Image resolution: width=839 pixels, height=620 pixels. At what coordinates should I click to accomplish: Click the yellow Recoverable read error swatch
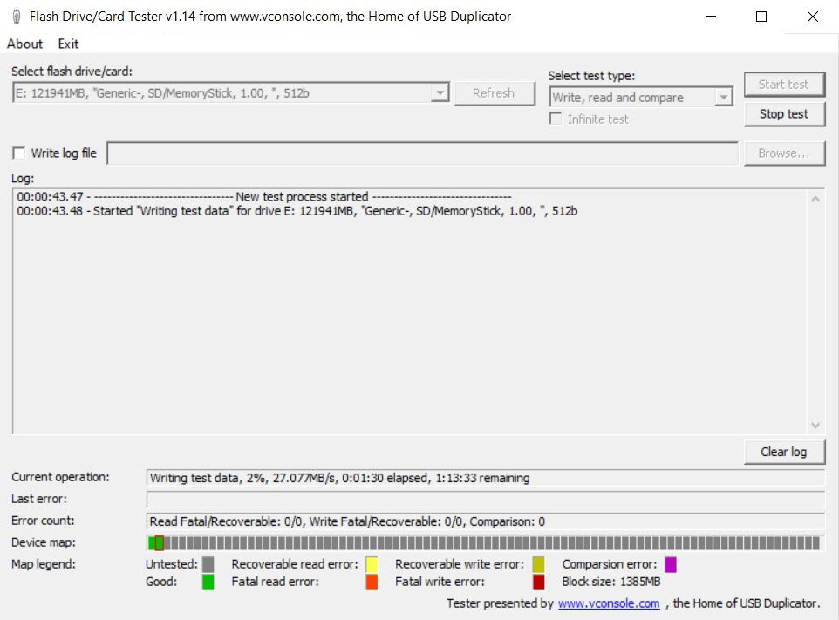click(x=372, y=564)
